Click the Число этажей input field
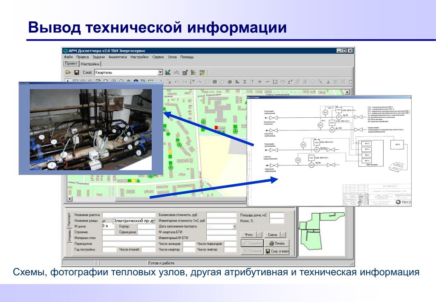The width and height of the screenshot is (436, 302). click(x=148, y=250)
